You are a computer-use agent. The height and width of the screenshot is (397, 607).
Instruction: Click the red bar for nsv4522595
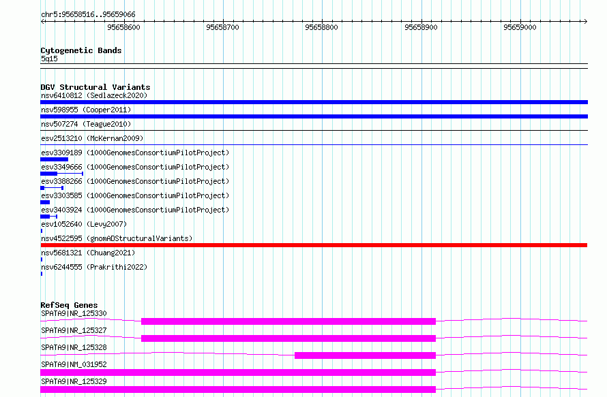(x=314, y=245)
